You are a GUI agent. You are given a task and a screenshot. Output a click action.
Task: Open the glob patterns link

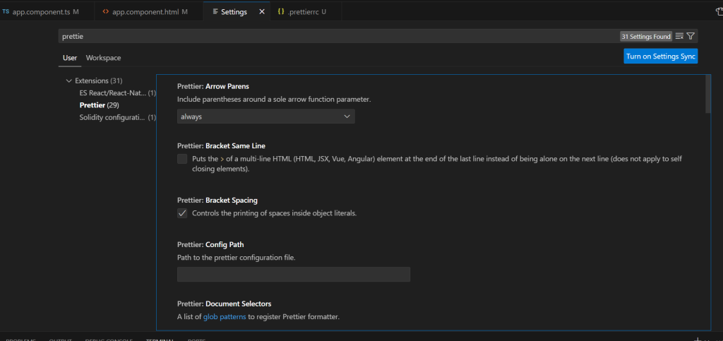click(x=225, y=317)
